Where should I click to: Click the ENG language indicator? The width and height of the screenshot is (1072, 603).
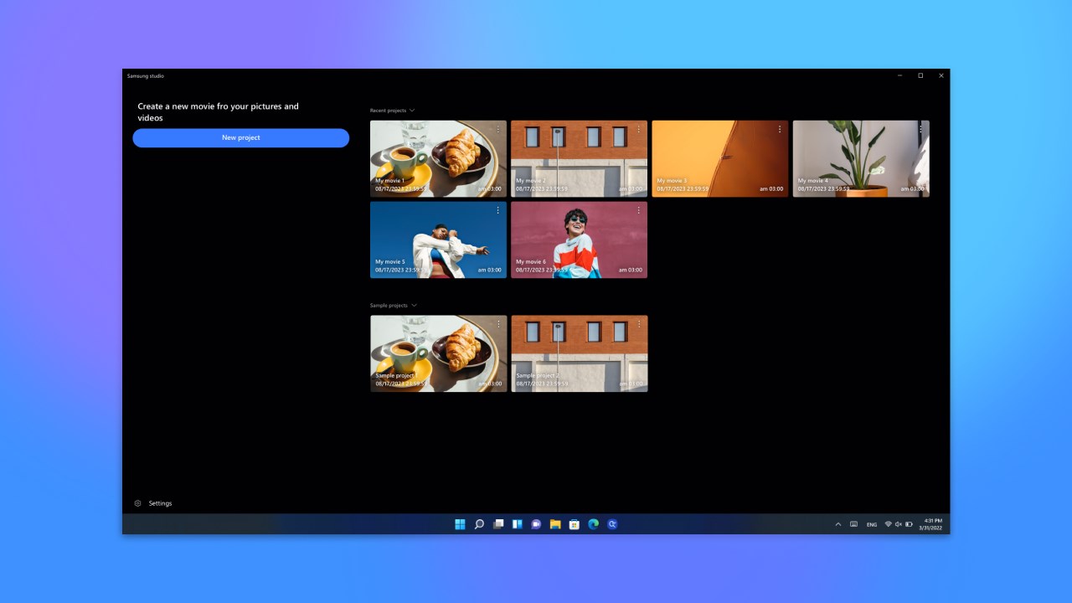(x=872, y=524)
